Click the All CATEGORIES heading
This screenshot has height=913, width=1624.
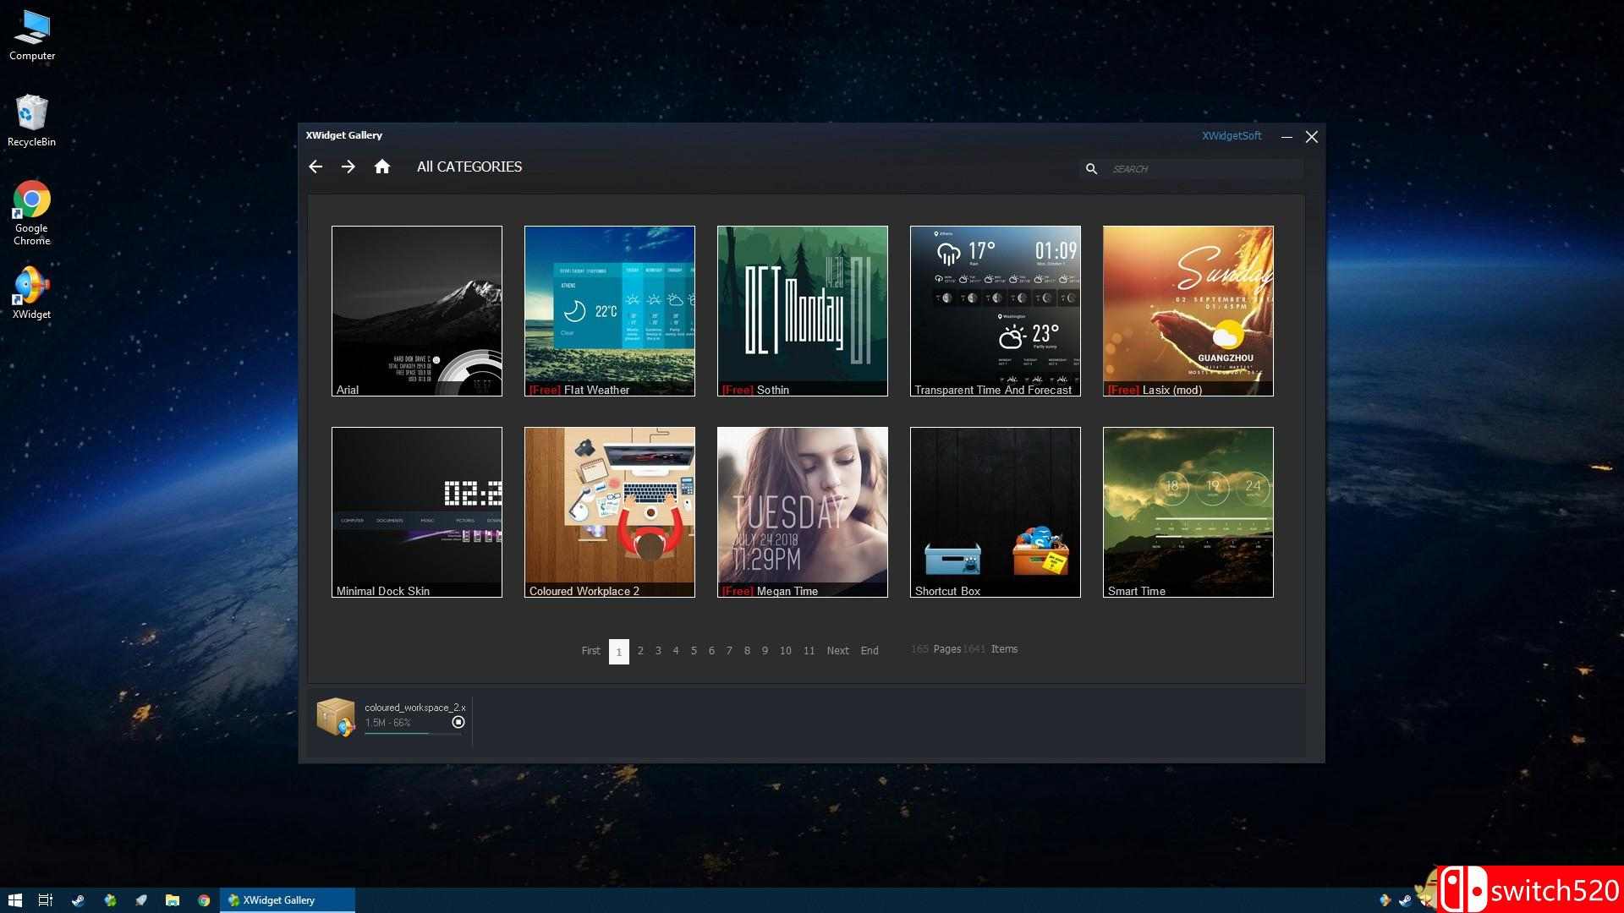pos(469,167)
